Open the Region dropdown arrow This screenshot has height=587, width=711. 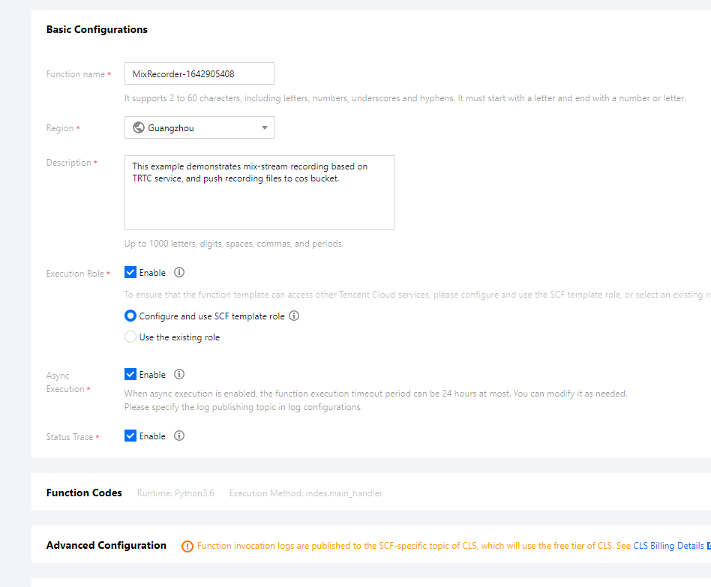click(264, 128)
